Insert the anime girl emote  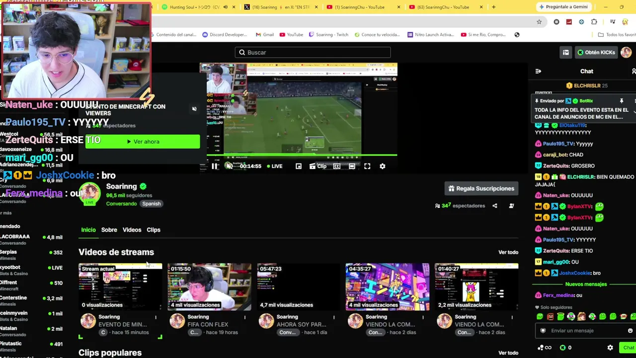(581, 316)
